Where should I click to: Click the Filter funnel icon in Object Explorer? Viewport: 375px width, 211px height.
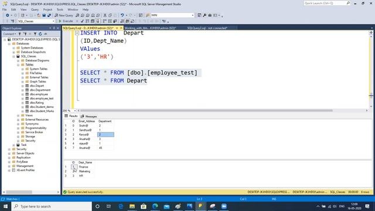tap(35, 34)
